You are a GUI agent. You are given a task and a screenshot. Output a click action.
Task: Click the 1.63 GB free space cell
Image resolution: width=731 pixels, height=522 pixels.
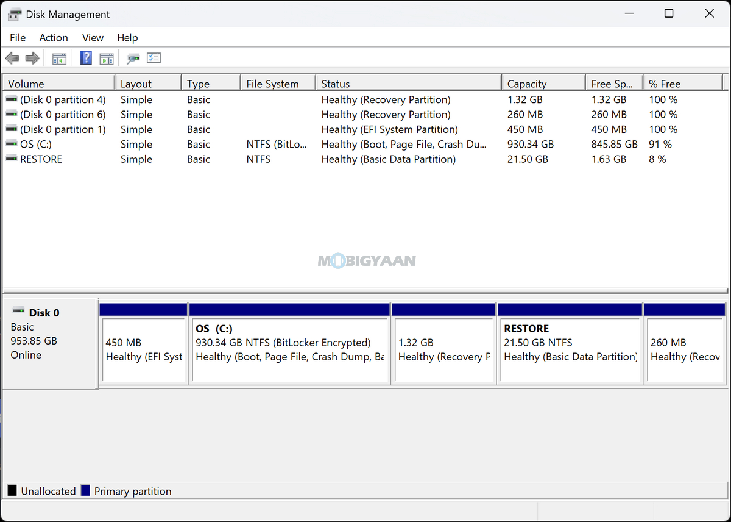609,159
